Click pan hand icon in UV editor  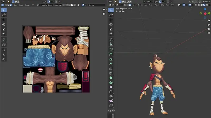104,14
